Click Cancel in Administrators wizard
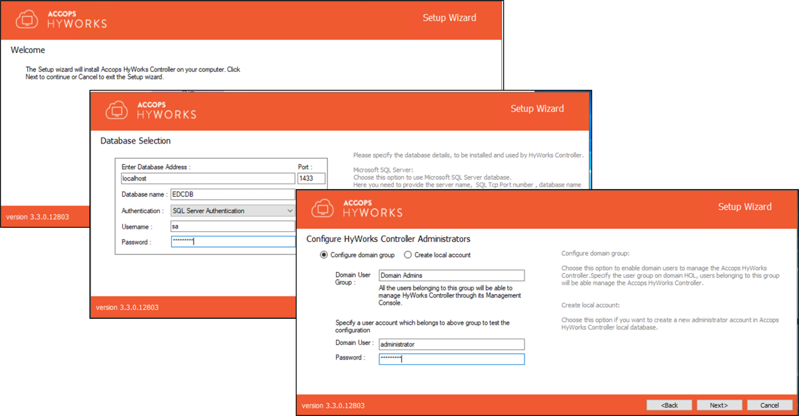Screen dimensions: 799x416 click(769, 405)
